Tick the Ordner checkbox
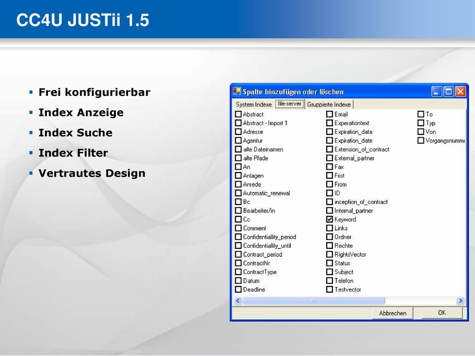Image resolution: width=475 pixels, height=356 pixels. click(330, 237)
